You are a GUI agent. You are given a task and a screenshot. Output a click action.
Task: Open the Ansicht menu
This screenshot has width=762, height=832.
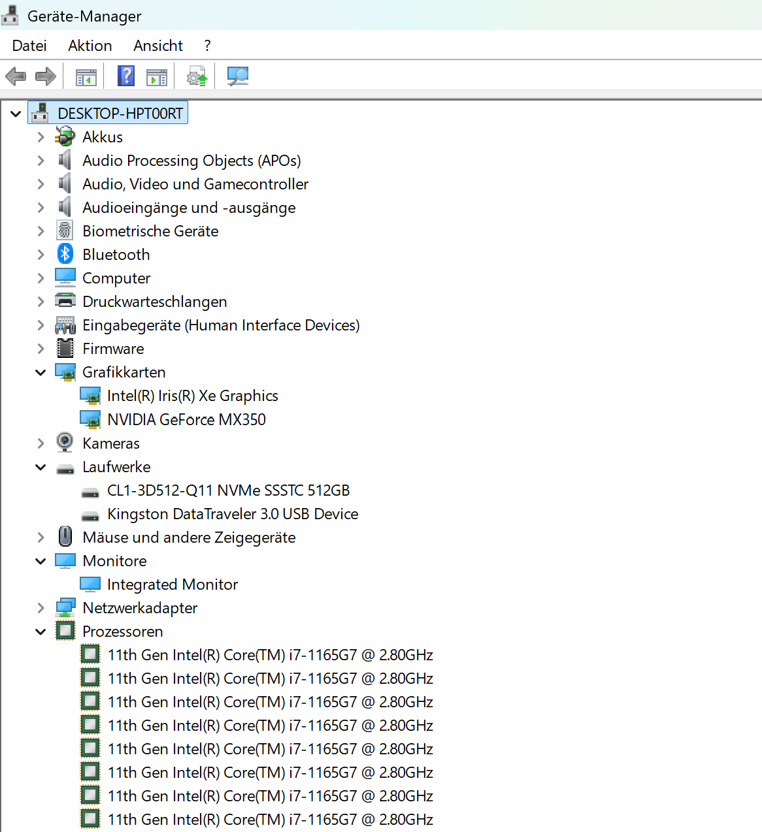(158, 46)
